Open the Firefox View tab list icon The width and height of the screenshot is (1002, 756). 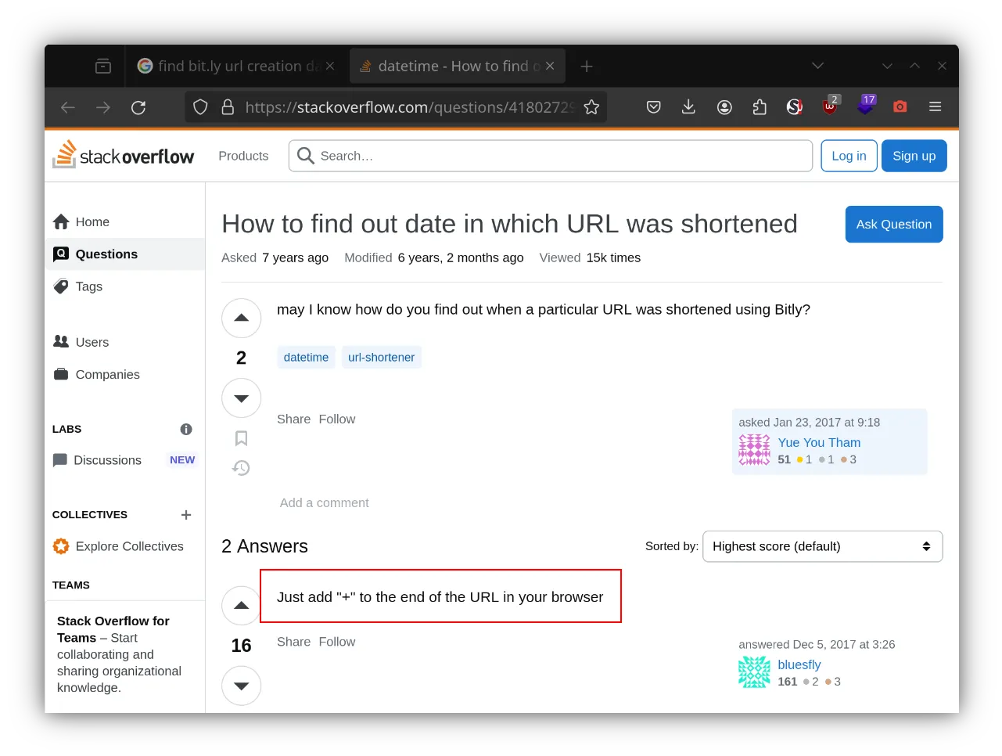point(102,67)
